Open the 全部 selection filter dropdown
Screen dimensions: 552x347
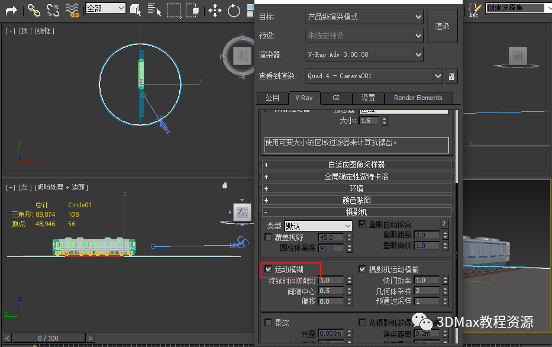pos(106,8)
